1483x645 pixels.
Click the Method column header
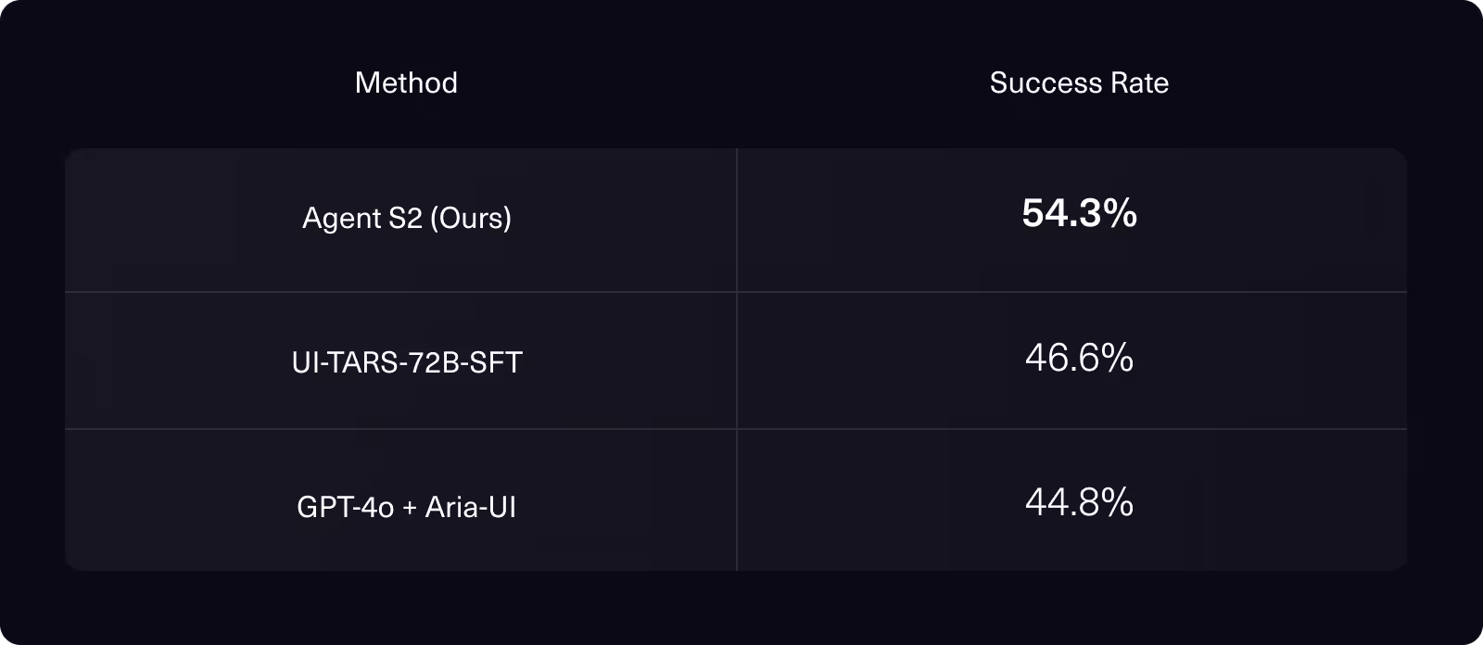pos(406,82)
